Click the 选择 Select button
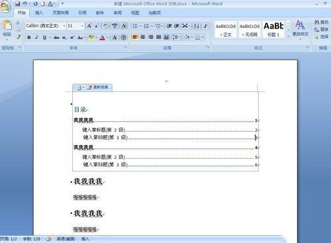The width and height of the screenshot is (331, 243). 322,36
